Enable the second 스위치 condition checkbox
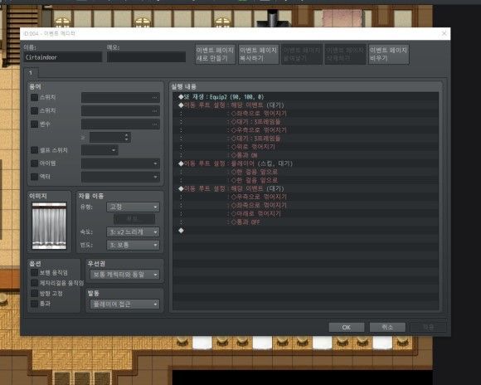481x385 pixels. click(34, 110)
